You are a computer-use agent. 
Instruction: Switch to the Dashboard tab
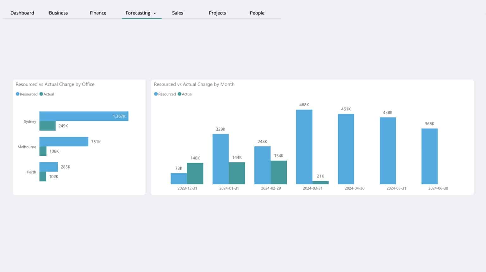point(22,13)
